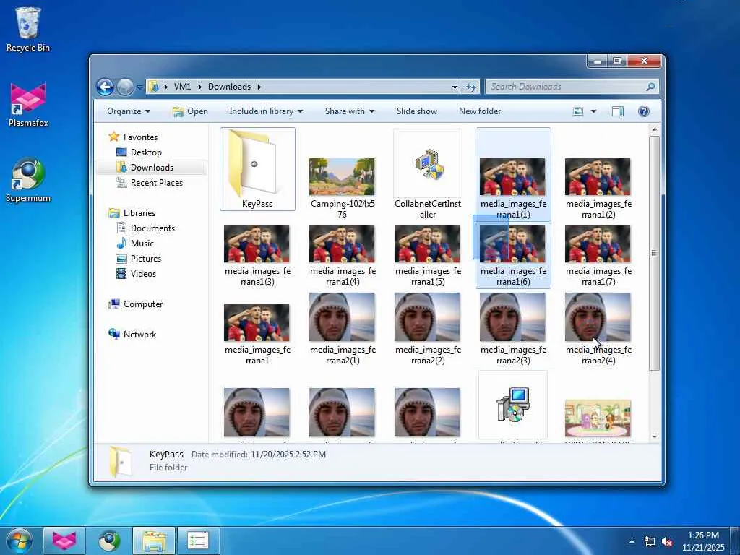740x555 pixels.
Task: Select the Camping-1024x576 image
Action: pos(342,188)
